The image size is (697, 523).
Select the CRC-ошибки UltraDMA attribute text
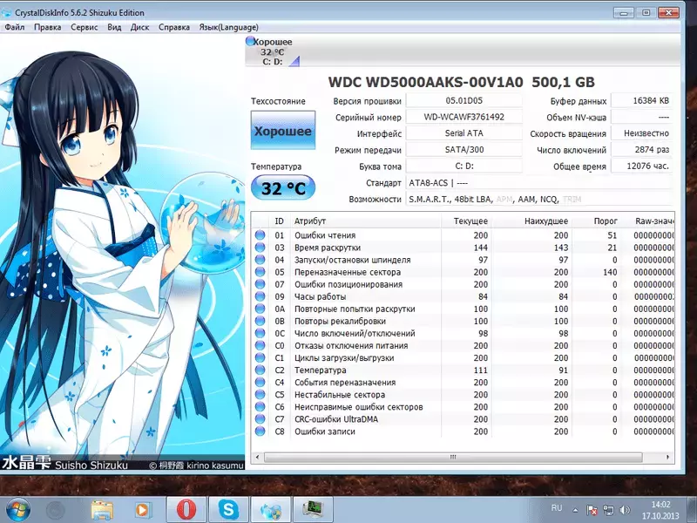click(336, 419)
